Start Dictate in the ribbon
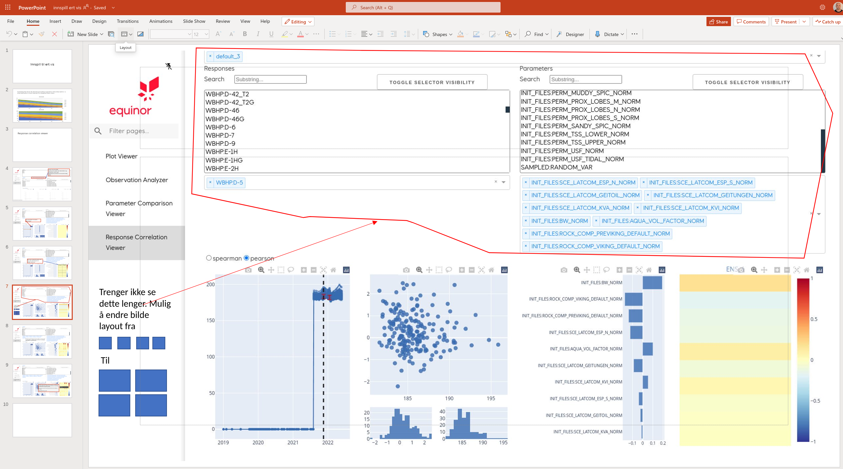Image resolution: width=843 pixels, height=469 pixels. [x=609, y=34]
